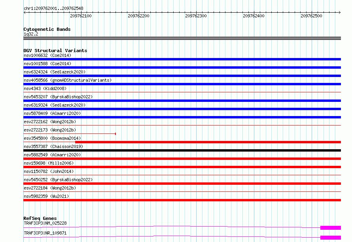Click the nsv5878409 (Almarri2020) blue bar
The width and height of the screenshot is (352, 242).
tap(182, 117)
